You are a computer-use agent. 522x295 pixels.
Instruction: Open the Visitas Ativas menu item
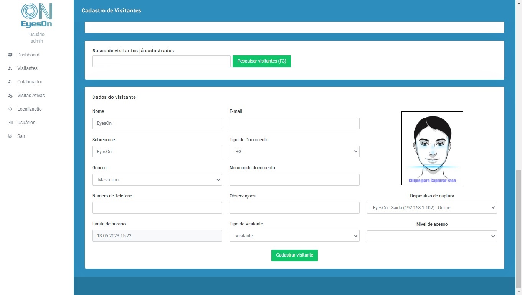31,96
